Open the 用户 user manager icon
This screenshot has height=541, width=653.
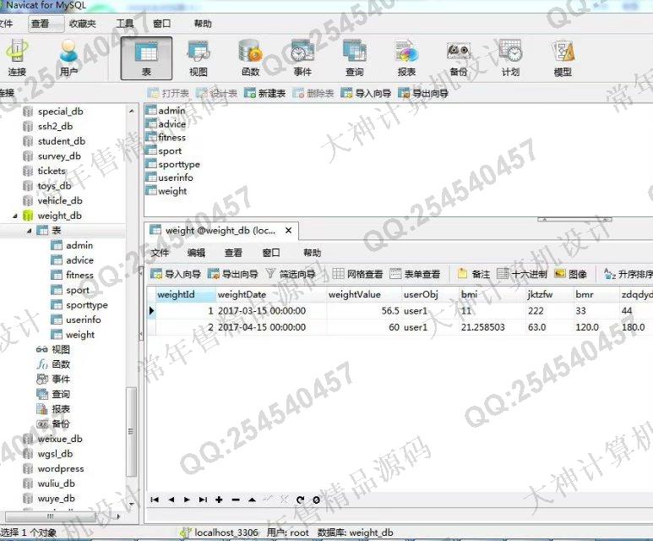[x=68, y=57]
